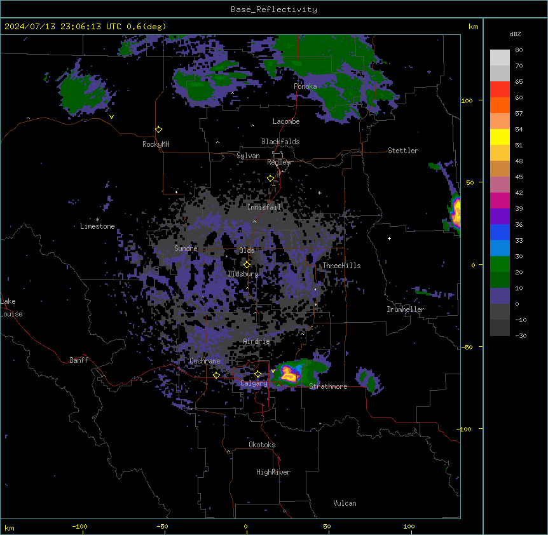The width and height of the screenshot is (548, 535).
Task: Pick the light gray 70-80 dBZ swatch
Action: click(500, 58)
